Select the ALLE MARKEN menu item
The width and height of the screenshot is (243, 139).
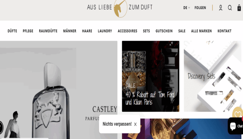coord(201,31)
